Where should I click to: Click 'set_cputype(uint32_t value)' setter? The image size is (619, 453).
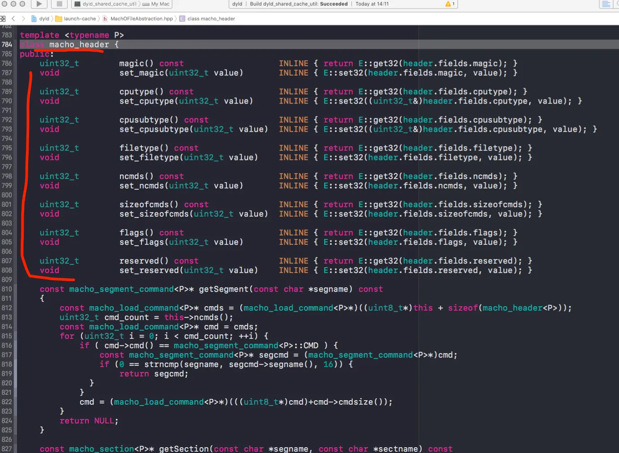pyautogui.click(x=186, y=101)
